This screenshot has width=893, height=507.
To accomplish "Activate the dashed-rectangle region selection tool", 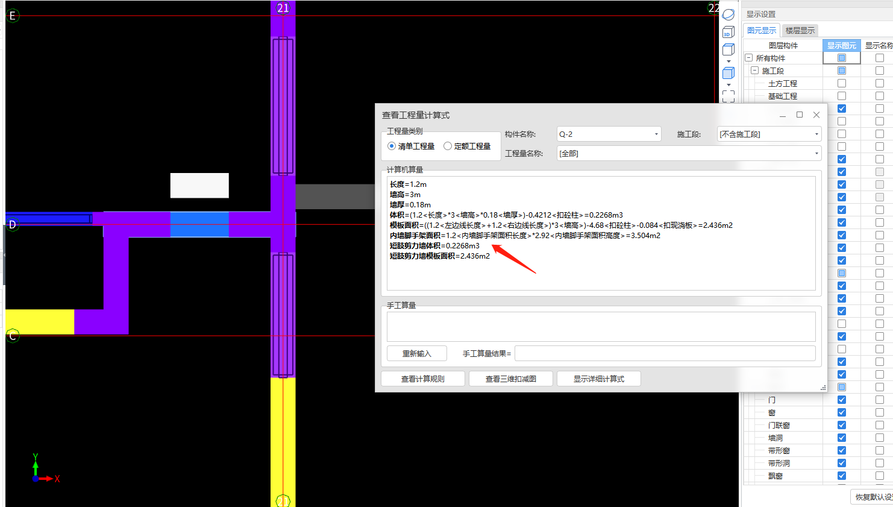I will pos(728,96).
